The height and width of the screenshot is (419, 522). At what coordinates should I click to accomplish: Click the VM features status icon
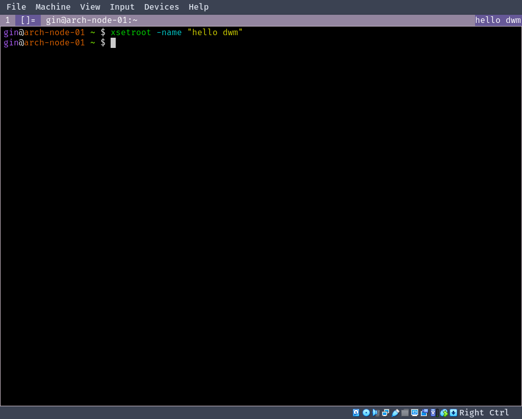tap(433, 412)
